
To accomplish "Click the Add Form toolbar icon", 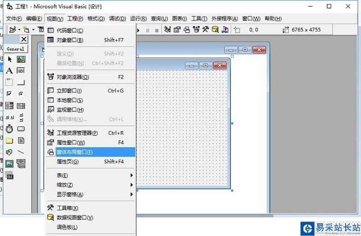I will [27, 30].
